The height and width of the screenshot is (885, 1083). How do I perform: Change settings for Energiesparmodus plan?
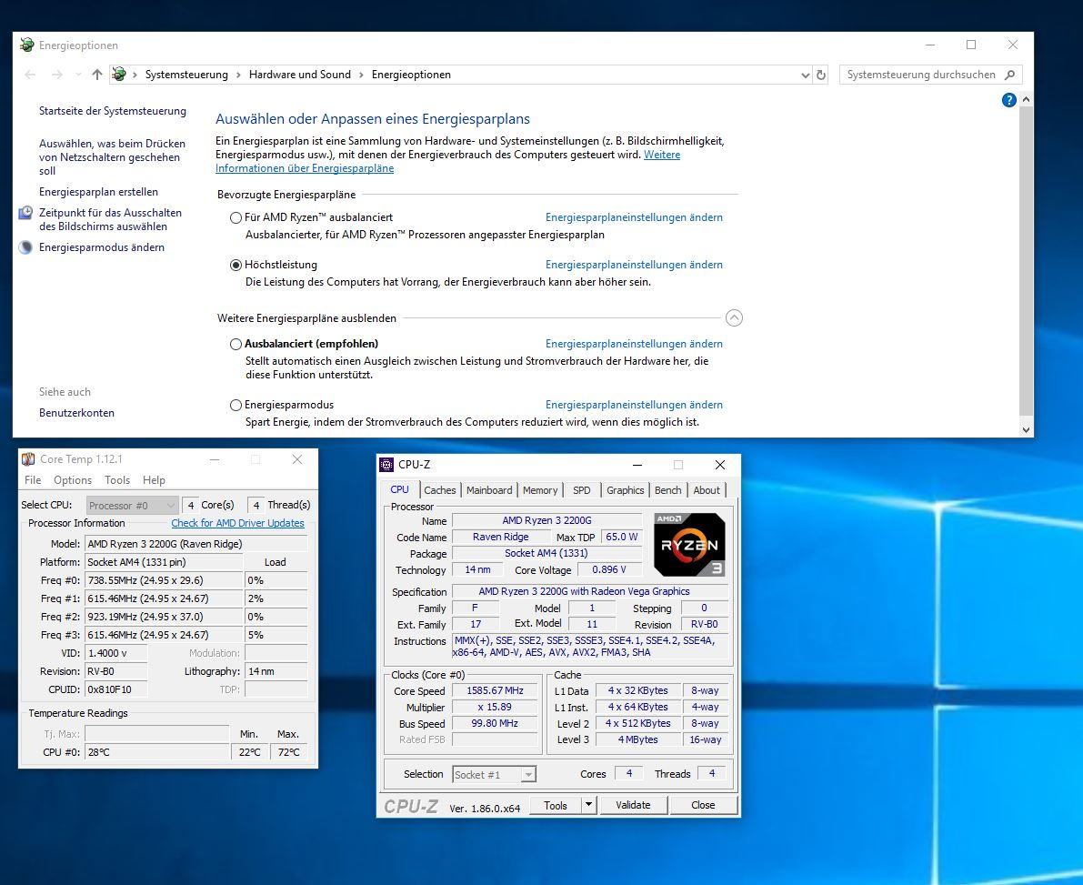(x=634, y=405)
